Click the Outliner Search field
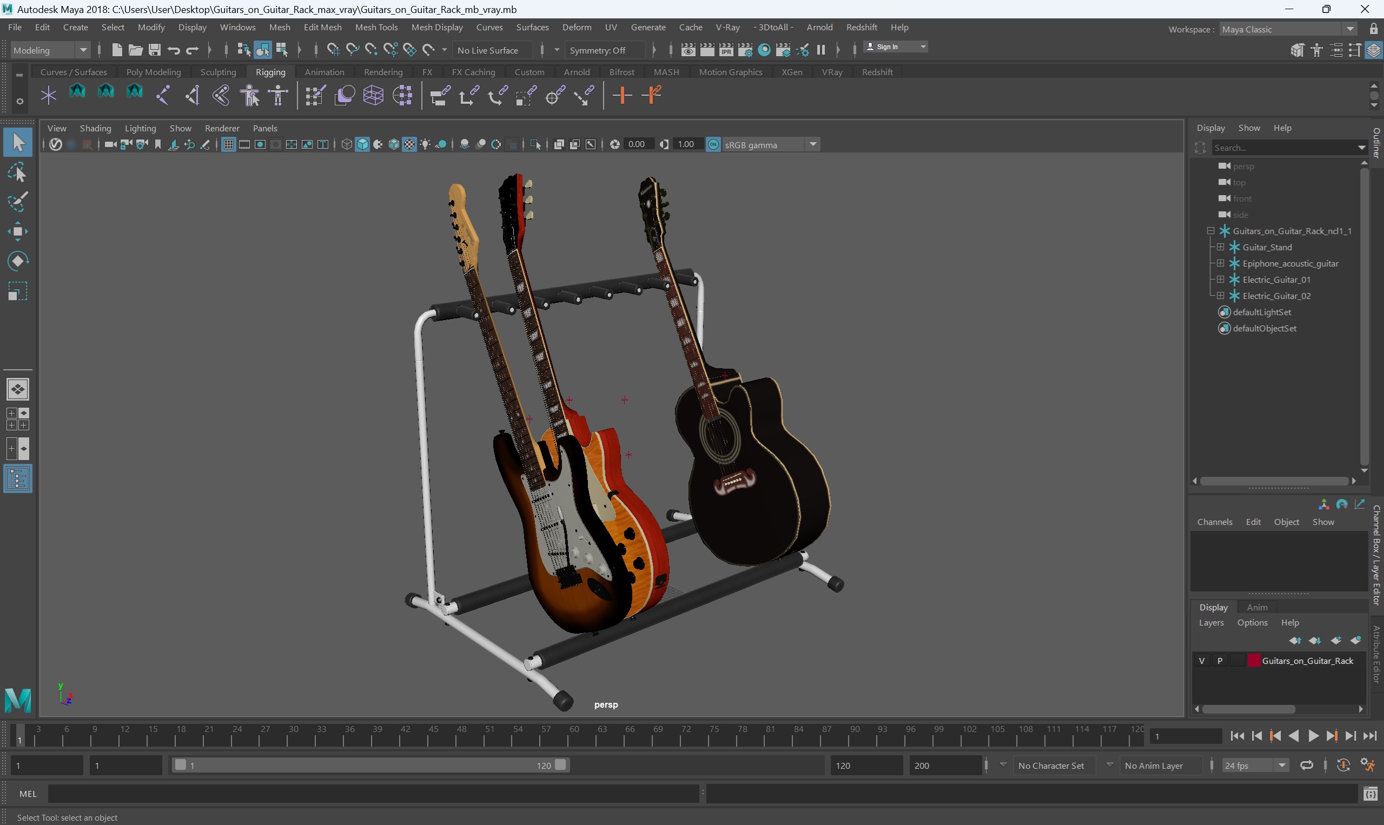Image resolution: width=1384 pixels, height=825 pixels. pyautogui.click(x=1289, y=147)
